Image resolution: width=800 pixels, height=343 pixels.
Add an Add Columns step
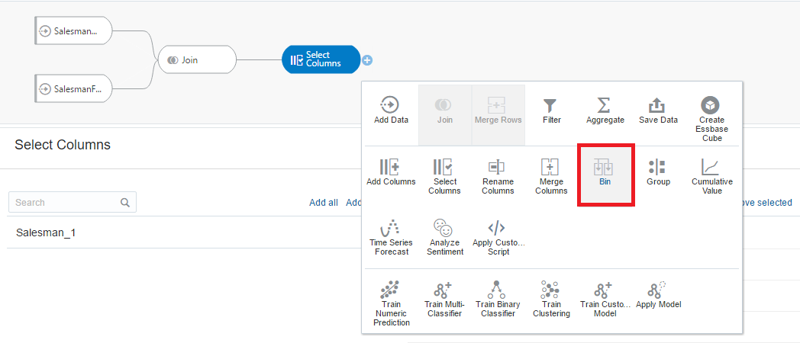click(x=391, y=173)
